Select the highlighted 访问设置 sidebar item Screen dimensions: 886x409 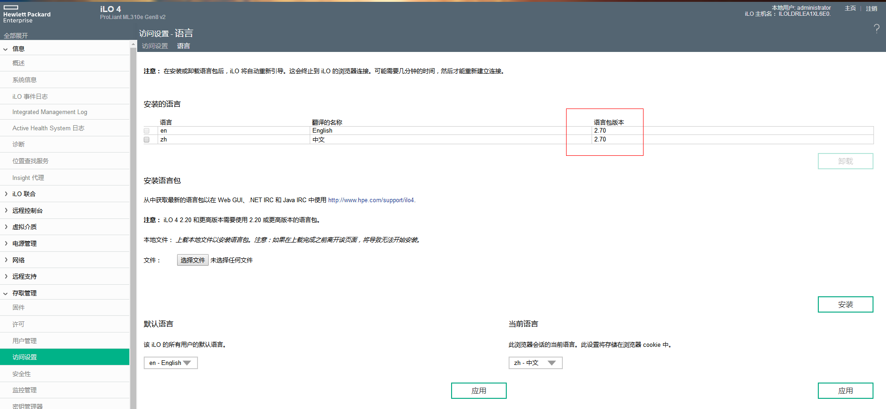click(x=65, y=357)
